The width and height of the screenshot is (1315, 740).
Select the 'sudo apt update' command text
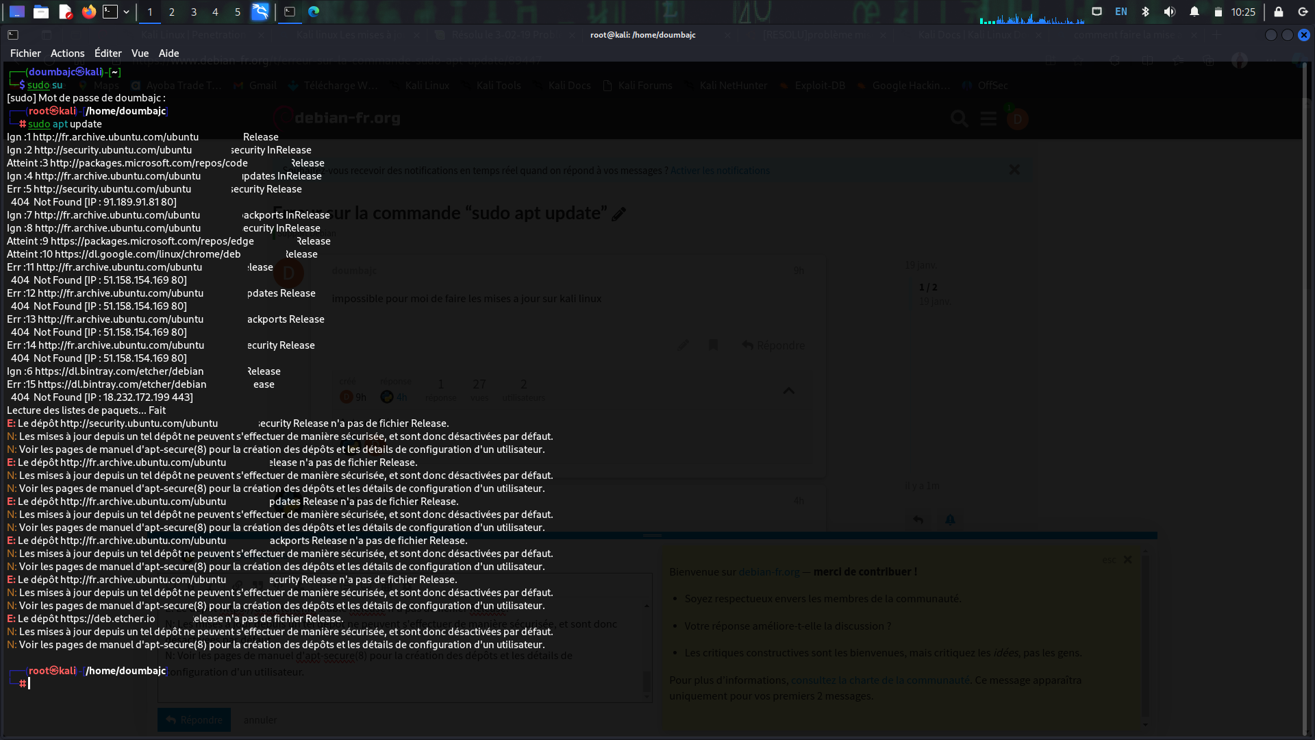coord(65,124)
